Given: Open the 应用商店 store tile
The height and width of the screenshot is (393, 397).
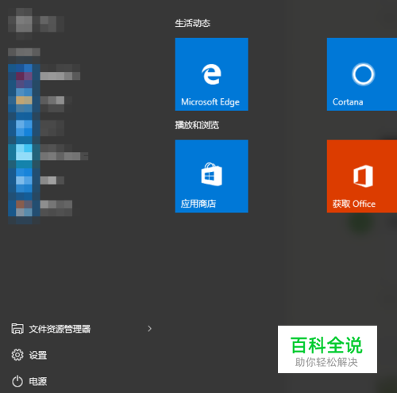Looking at the screenshot, I should [211, 176].
